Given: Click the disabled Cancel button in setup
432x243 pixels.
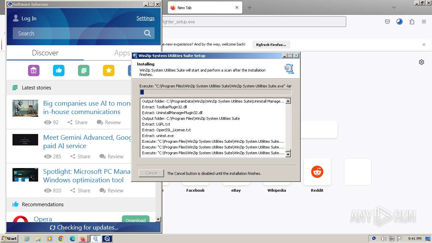Looking at the screenshot, I should [151, 173].
